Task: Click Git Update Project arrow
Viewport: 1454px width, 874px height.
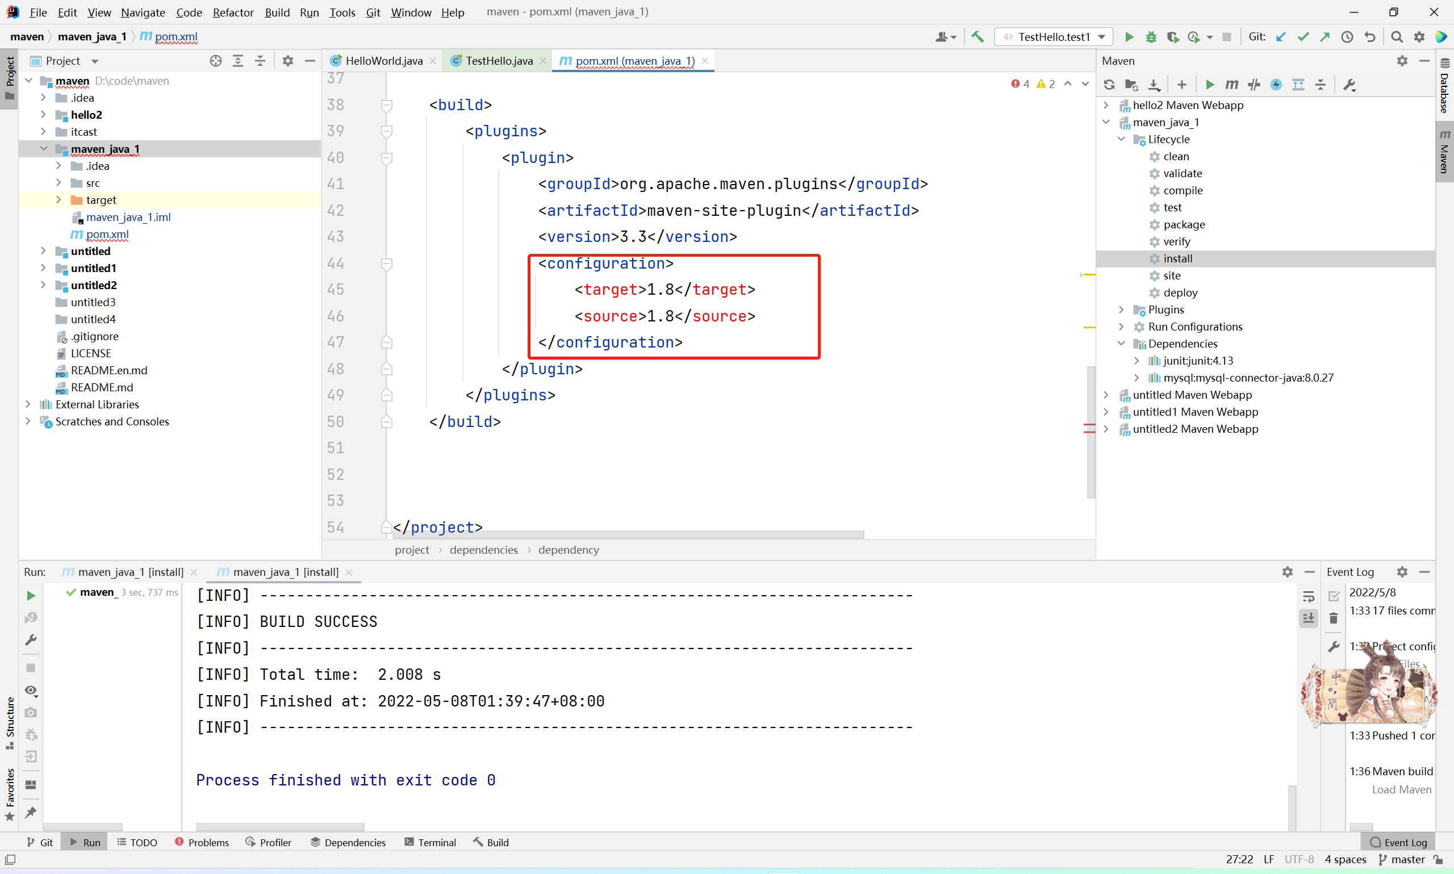Action: click(x=1281, y=37)
